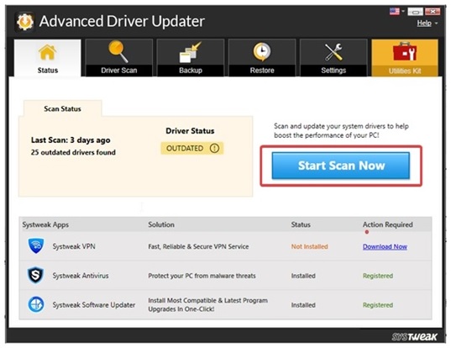Click the 'Action Required' column header
451x348 pixels.
[387, 224]
